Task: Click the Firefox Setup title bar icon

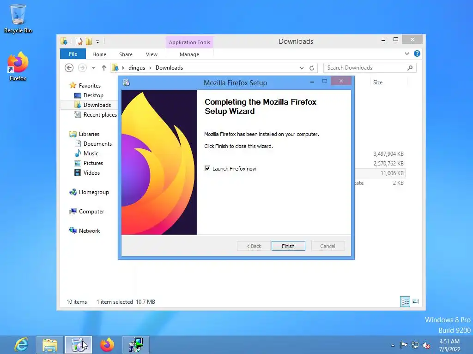Action: click(x=126, y=83)
